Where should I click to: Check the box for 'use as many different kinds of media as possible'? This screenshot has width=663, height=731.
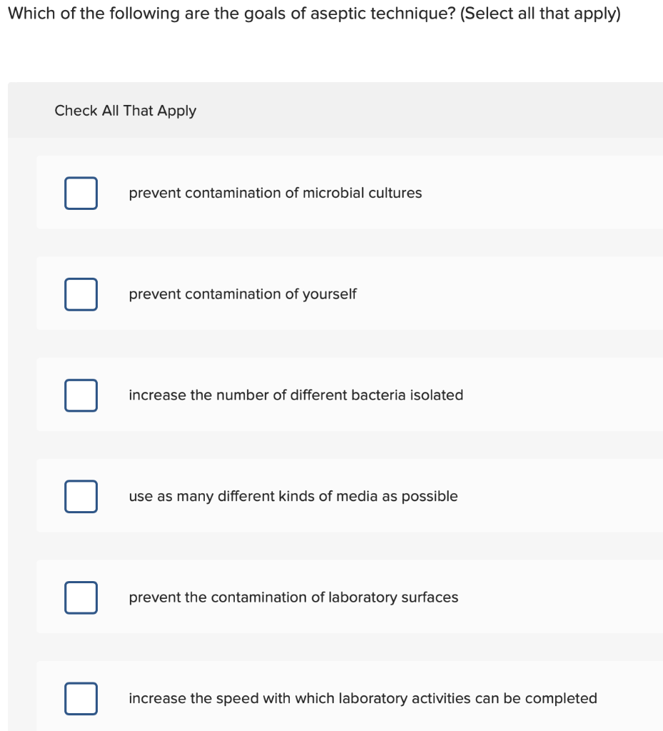(81, 496)
